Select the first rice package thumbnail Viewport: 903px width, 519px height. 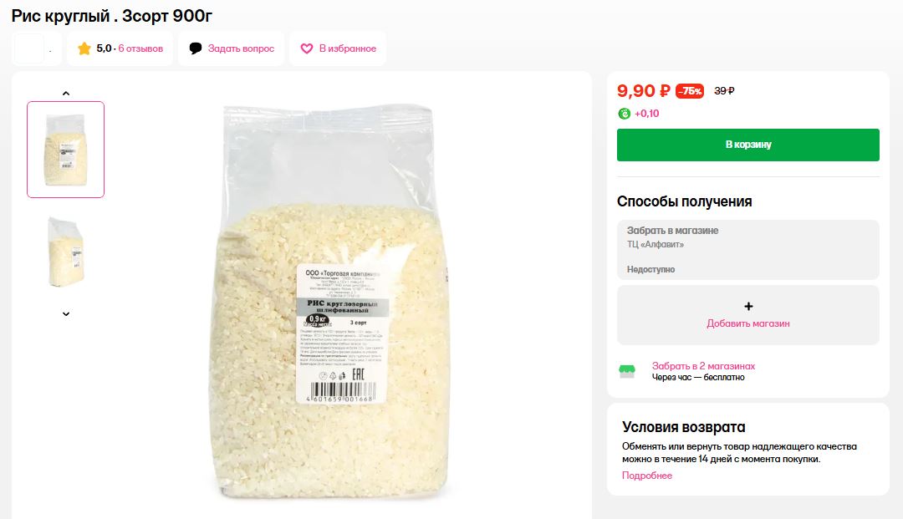point(65,149)
